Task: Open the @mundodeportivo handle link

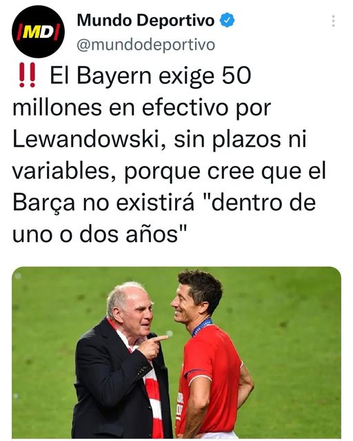Action: coord(145,45)
